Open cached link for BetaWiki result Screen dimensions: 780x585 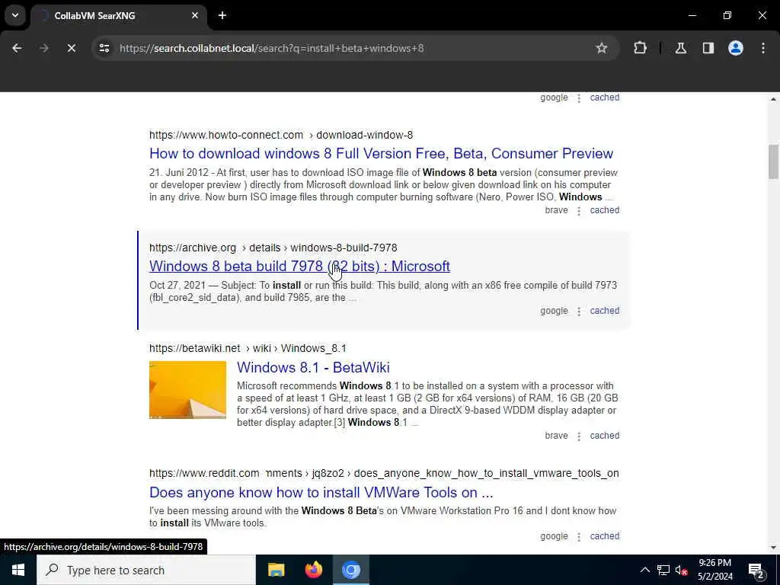pyautogui.click(x=604, y=435)
